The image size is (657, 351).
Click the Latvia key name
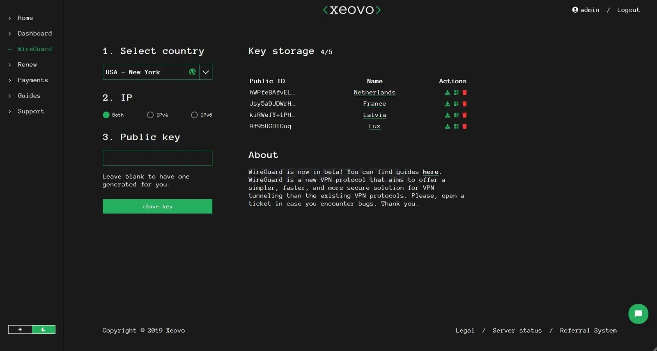click(374, 115)
